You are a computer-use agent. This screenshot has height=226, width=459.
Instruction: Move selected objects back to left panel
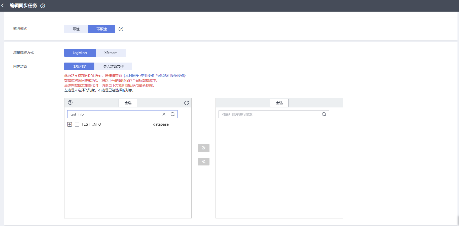(x=203, y=161)
